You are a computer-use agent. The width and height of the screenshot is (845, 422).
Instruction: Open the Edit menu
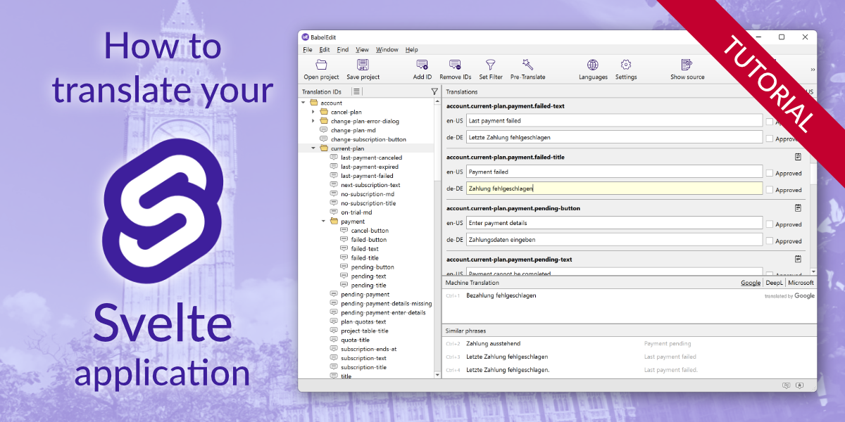tap(325, 50)
